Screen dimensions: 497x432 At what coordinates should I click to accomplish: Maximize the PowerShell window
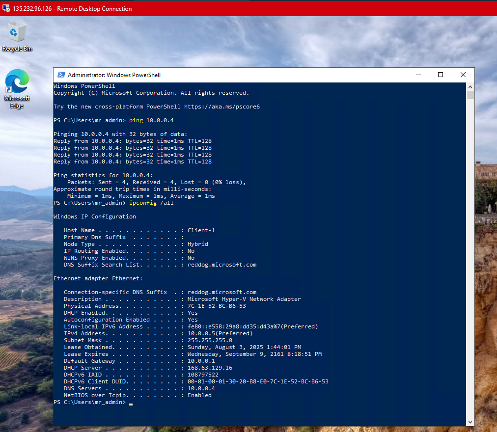[440, 75]
